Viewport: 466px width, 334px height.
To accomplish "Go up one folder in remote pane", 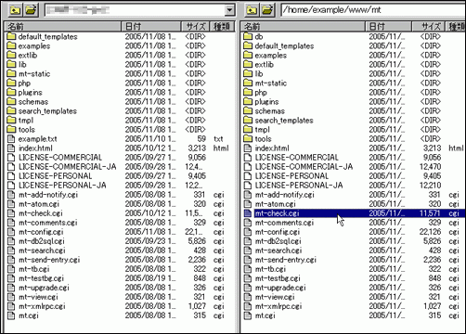I will click(x=252, y=10).
